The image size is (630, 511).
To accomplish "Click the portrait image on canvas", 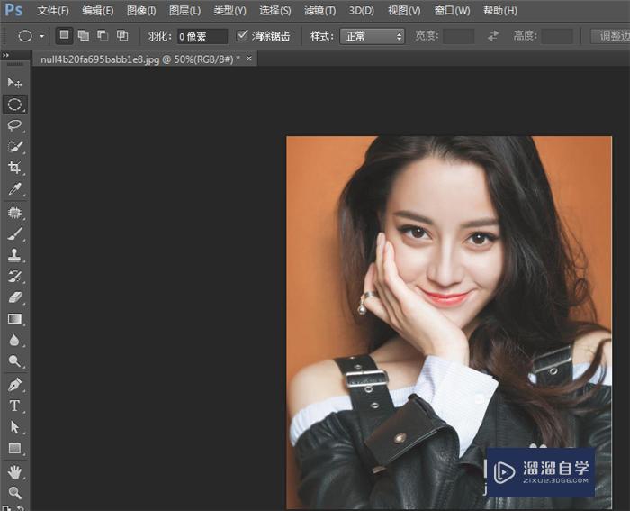I will [x=449, y=324].
